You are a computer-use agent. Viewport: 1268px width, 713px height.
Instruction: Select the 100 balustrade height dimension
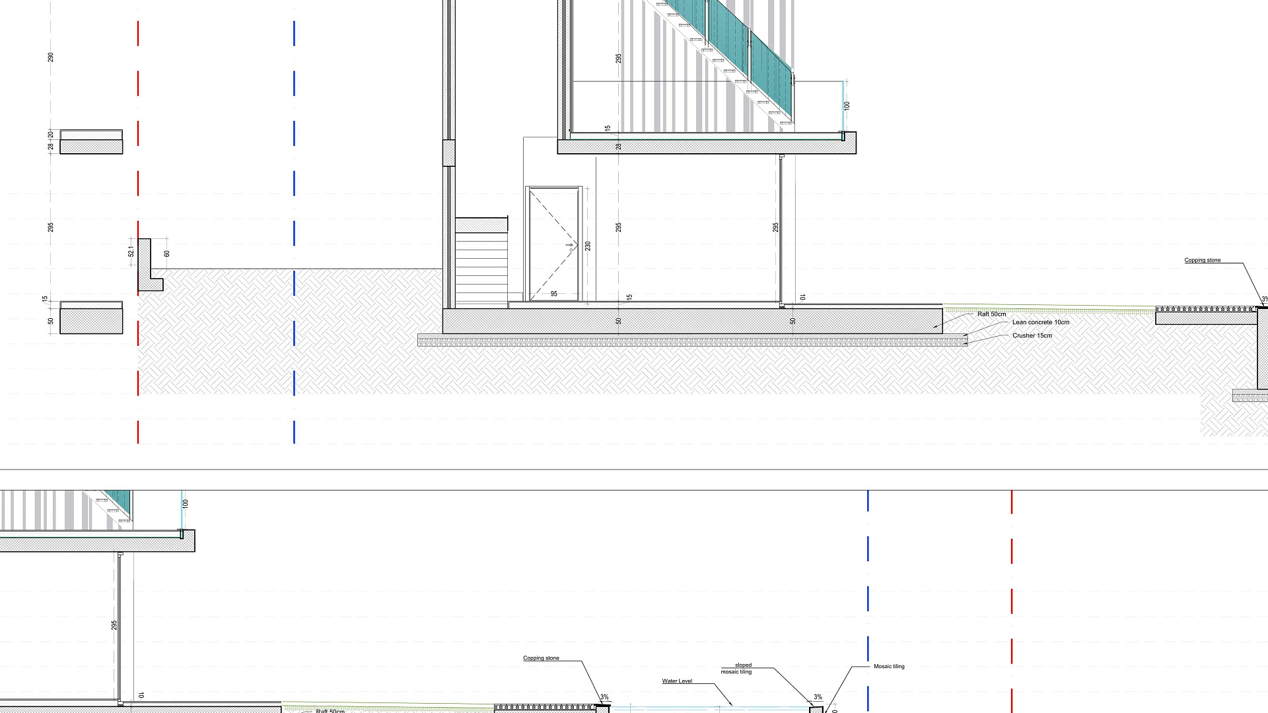click(x=847, y=106)
